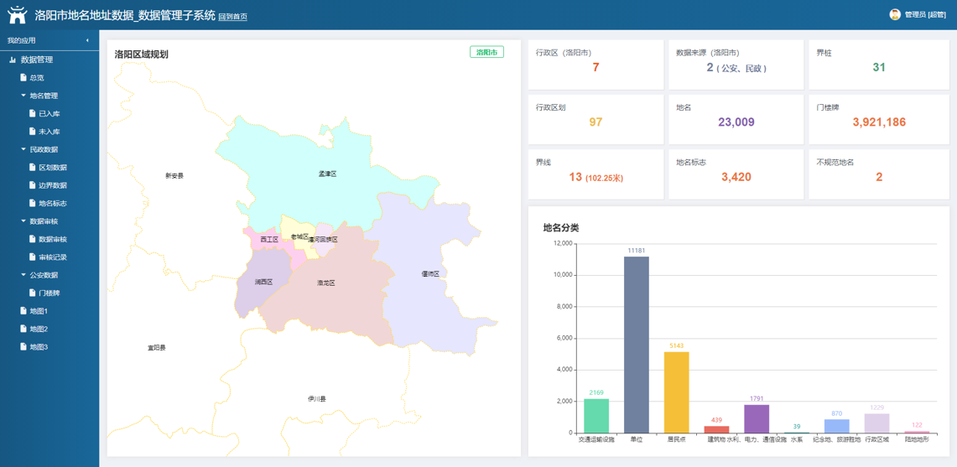Screen dimensions: 957x467
Task: Click the bar chart icon beside 数据管理
Action: pyautogui.click(x=13, y=60)
